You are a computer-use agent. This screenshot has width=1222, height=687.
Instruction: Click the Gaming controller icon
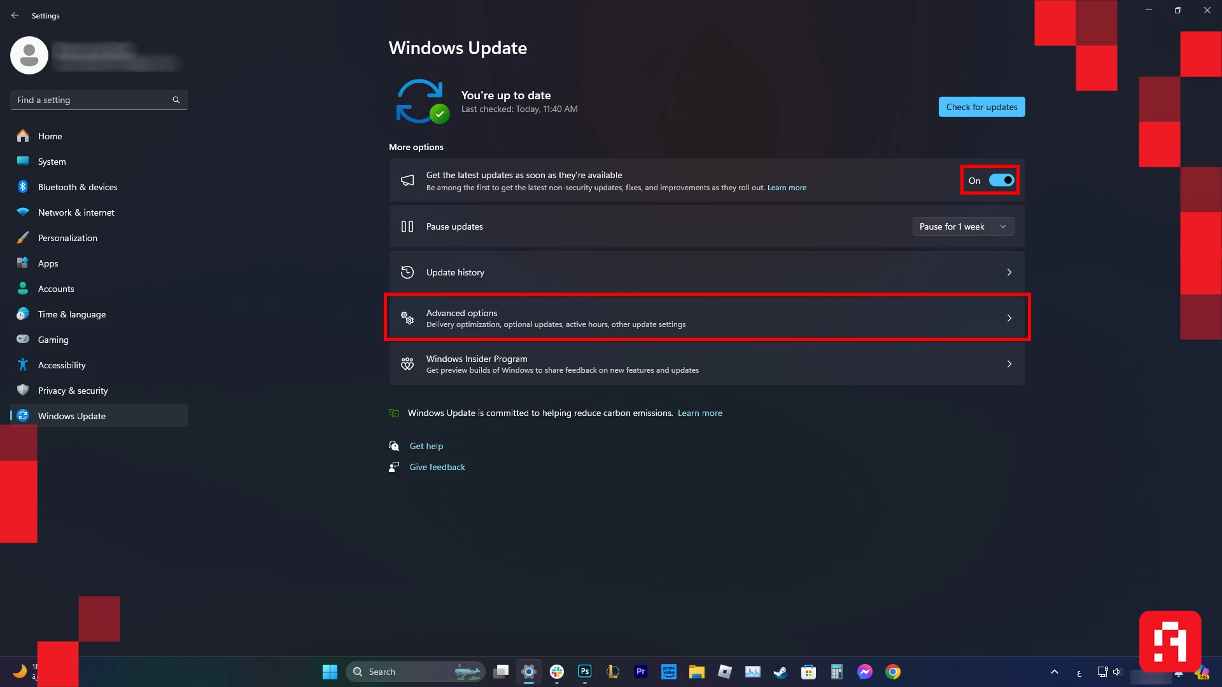(x=23, y=339)
